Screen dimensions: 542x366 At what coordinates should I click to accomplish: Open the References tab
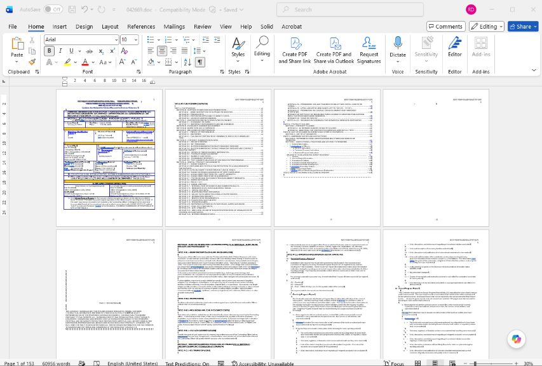tap(141, 27)
